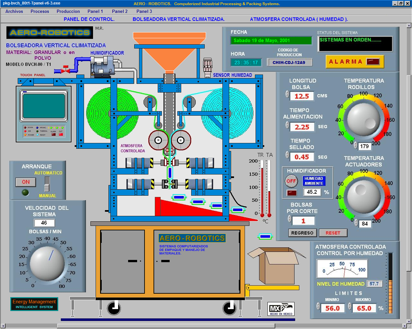Click the TR thermometer
This screenshot has width=412, height=329.
(262, 188)
